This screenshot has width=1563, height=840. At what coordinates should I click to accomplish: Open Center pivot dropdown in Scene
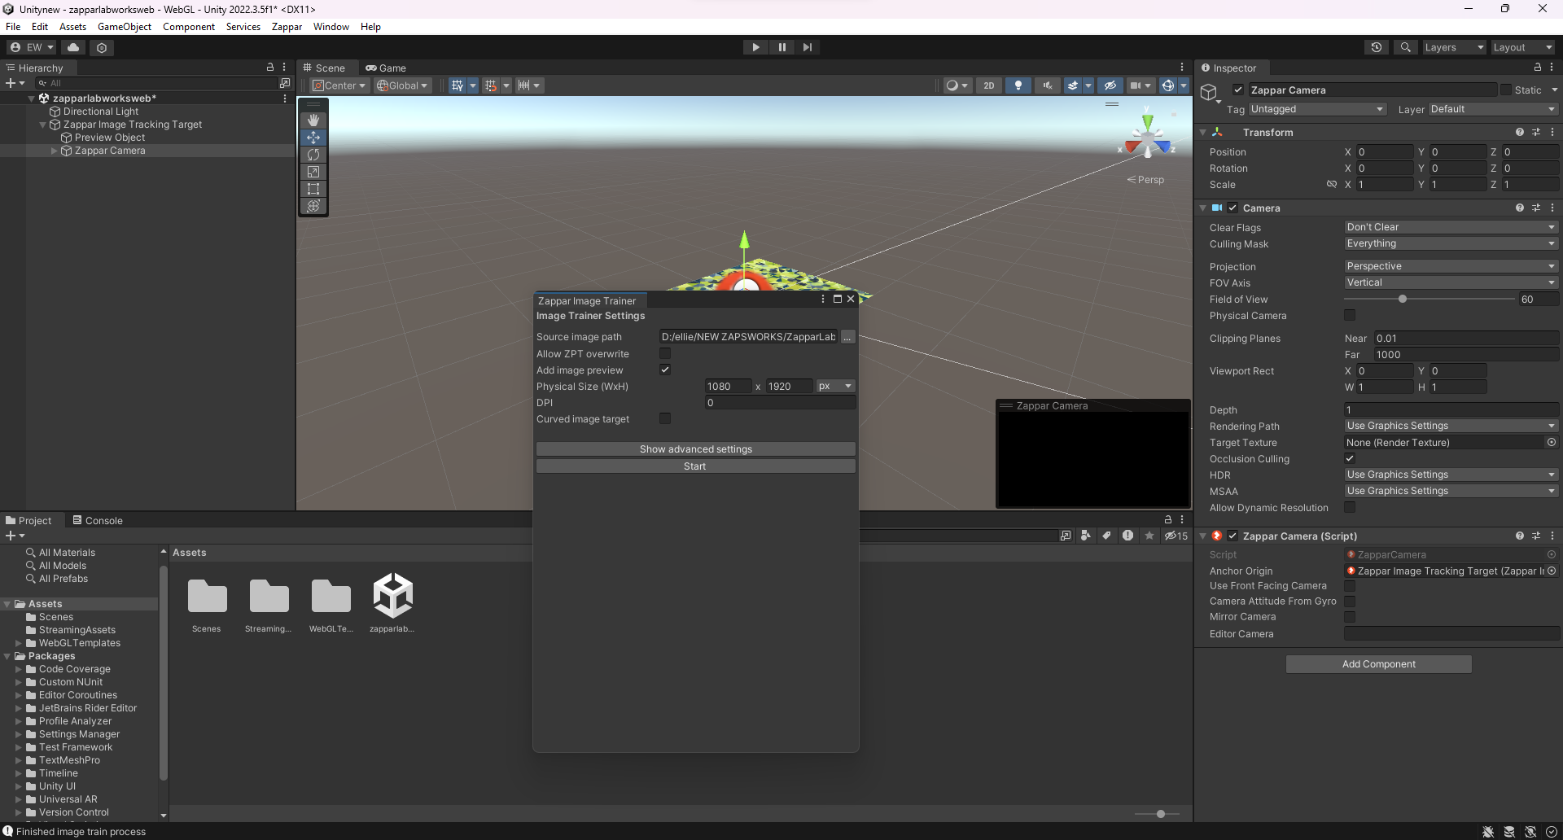click(x=339, y=85)
